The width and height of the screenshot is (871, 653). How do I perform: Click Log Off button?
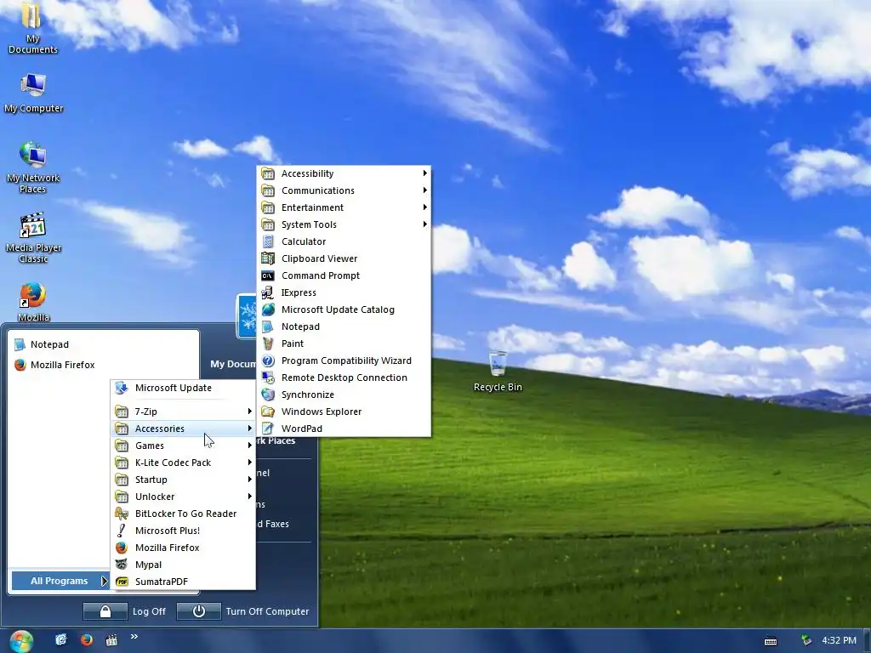(x=125, y=611)
